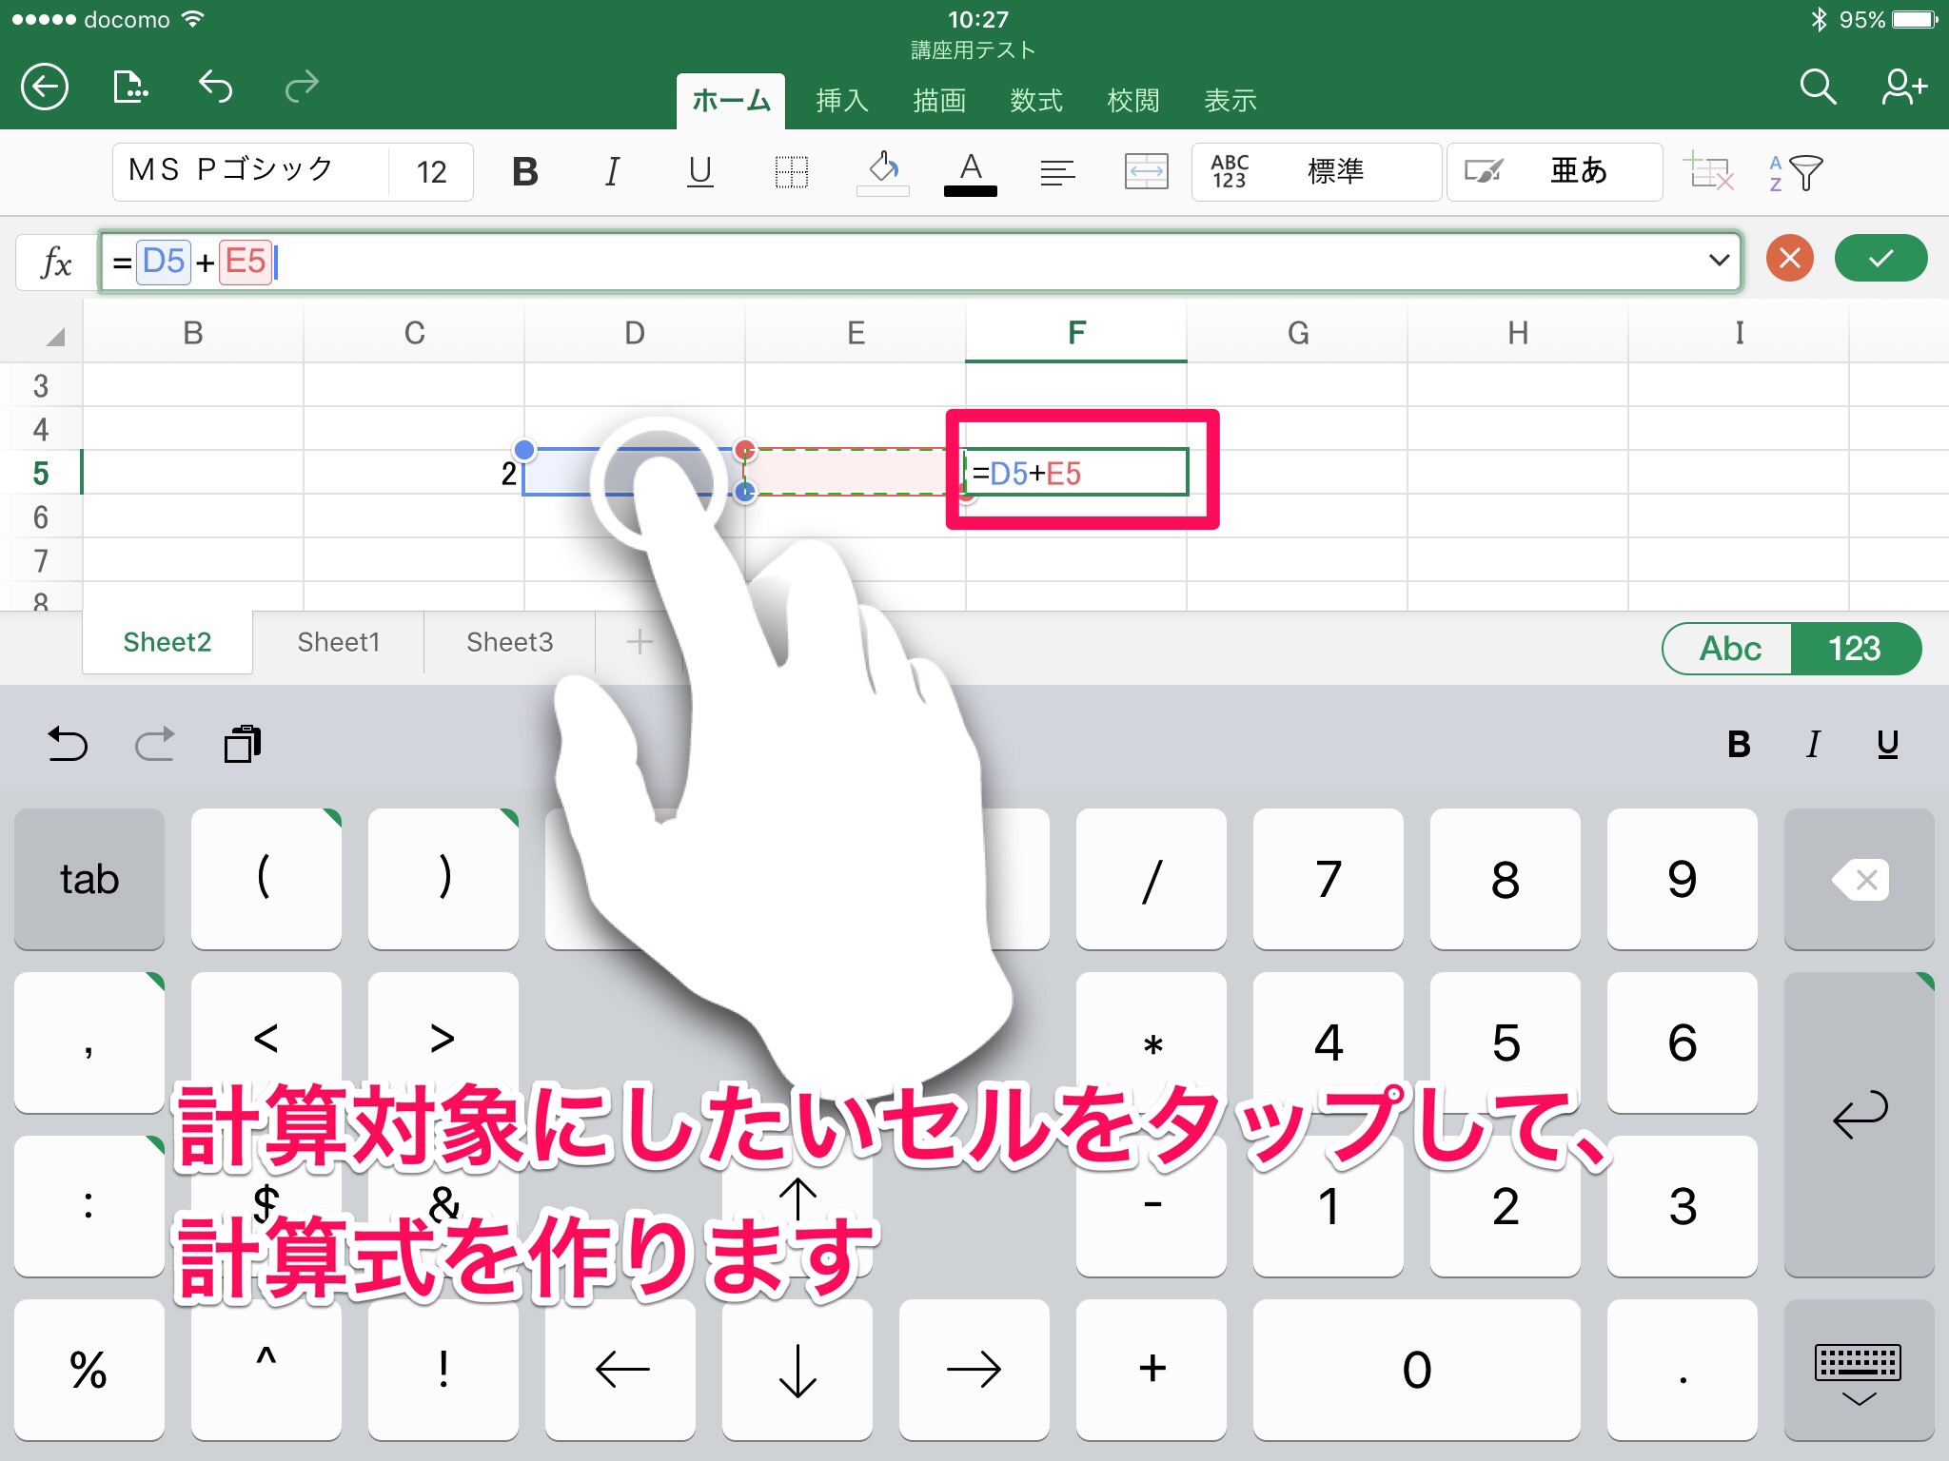Open the file menu document icon
This screenshot has width=1949, height=1461.
click(130, 88)
